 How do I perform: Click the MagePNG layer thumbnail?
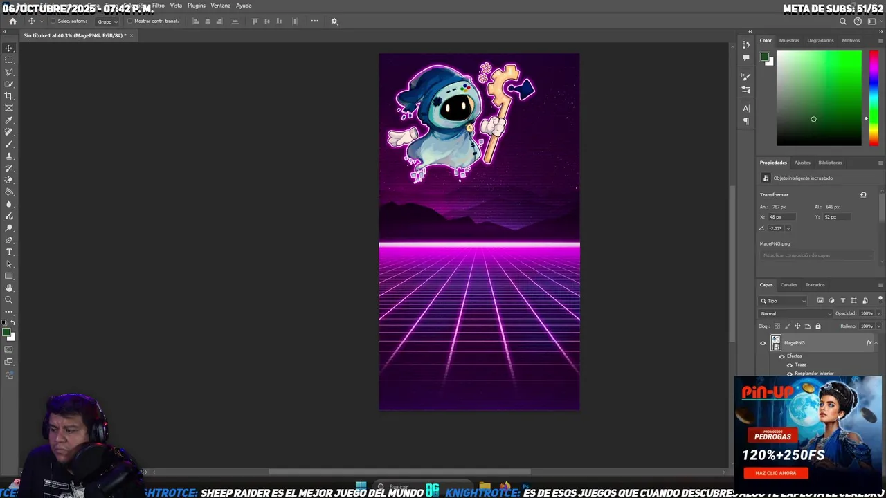coord(776,343)
